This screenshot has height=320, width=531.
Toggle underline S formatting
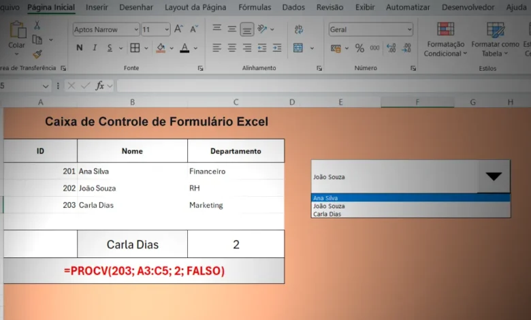pyautogui.click(x=110, y=48)
